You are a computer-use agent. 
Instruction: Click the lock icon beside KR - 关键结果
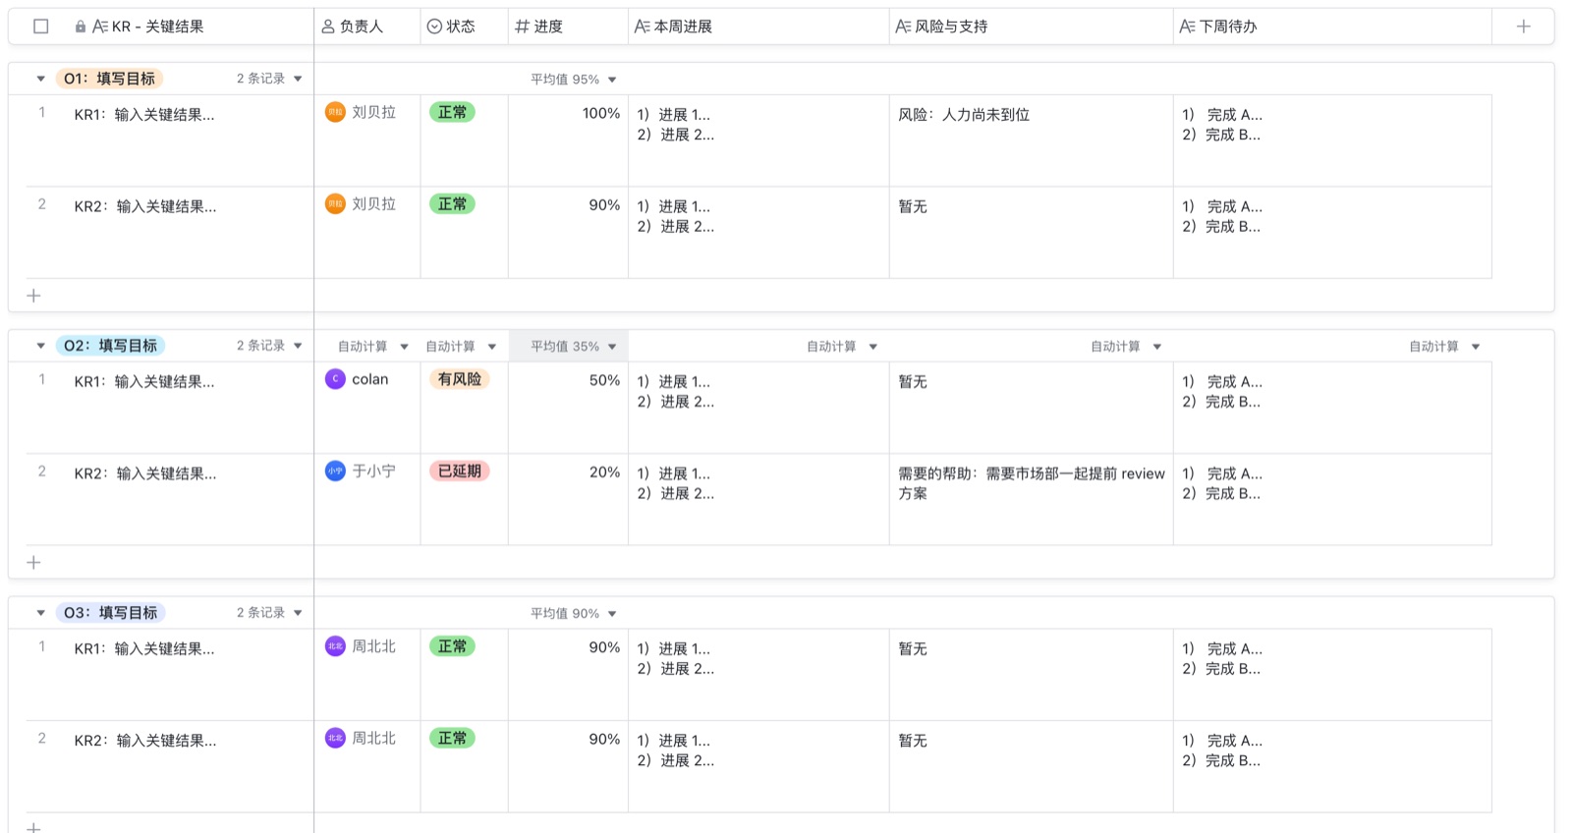(x=81, y=27)
